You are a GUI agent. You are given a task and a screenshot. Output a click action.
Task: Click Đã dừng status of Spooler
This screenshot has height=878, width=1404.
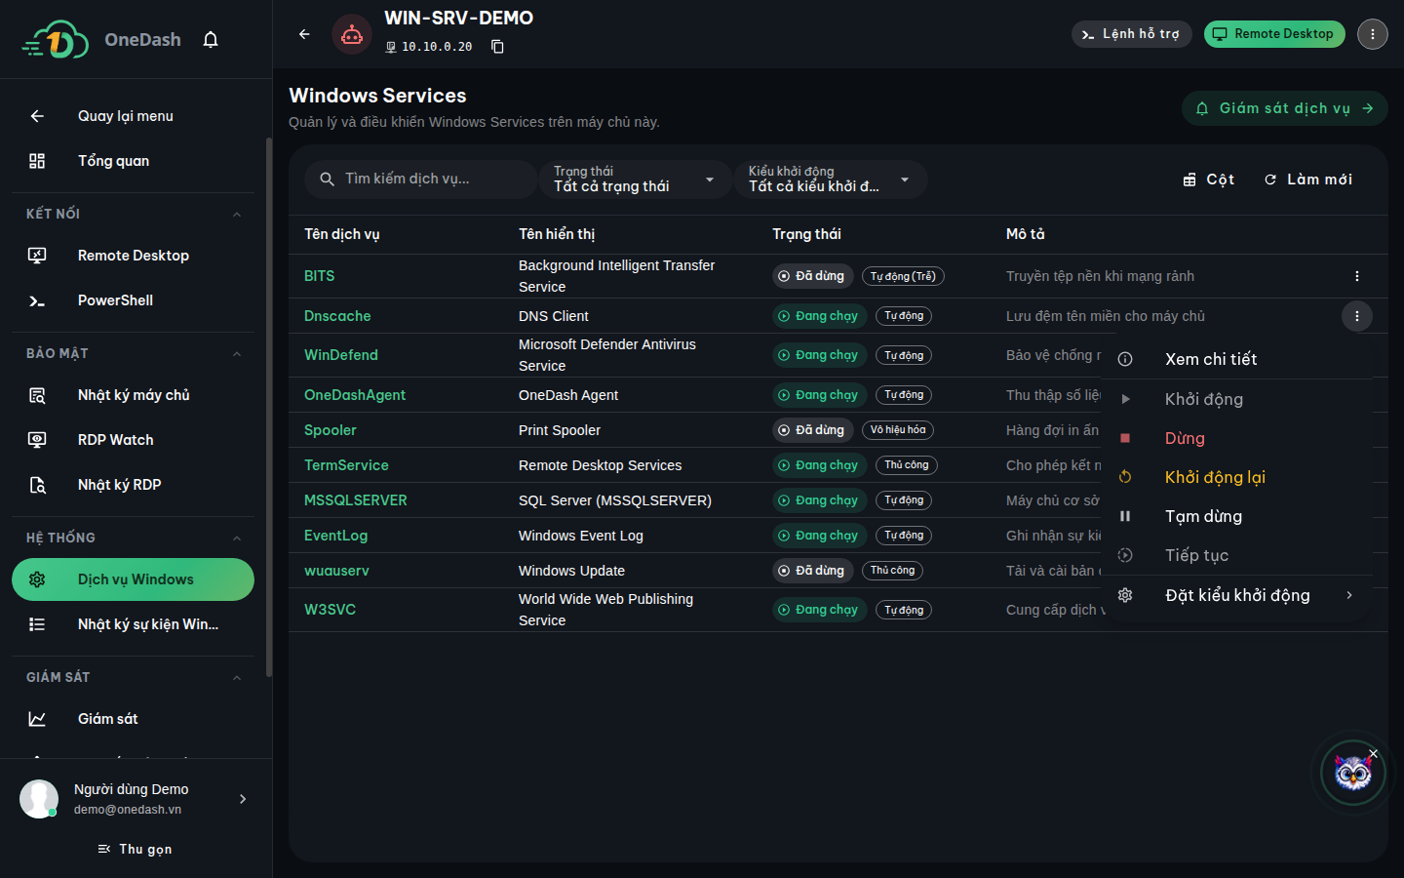813,430
